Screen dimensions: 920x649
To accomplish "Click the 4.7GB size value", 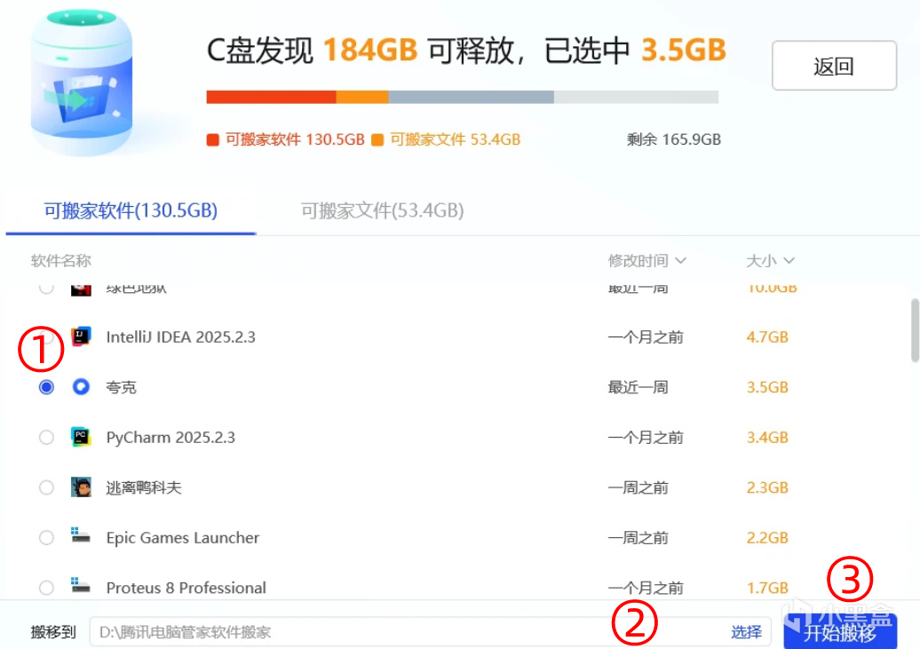I will click(x=767, y=336).
